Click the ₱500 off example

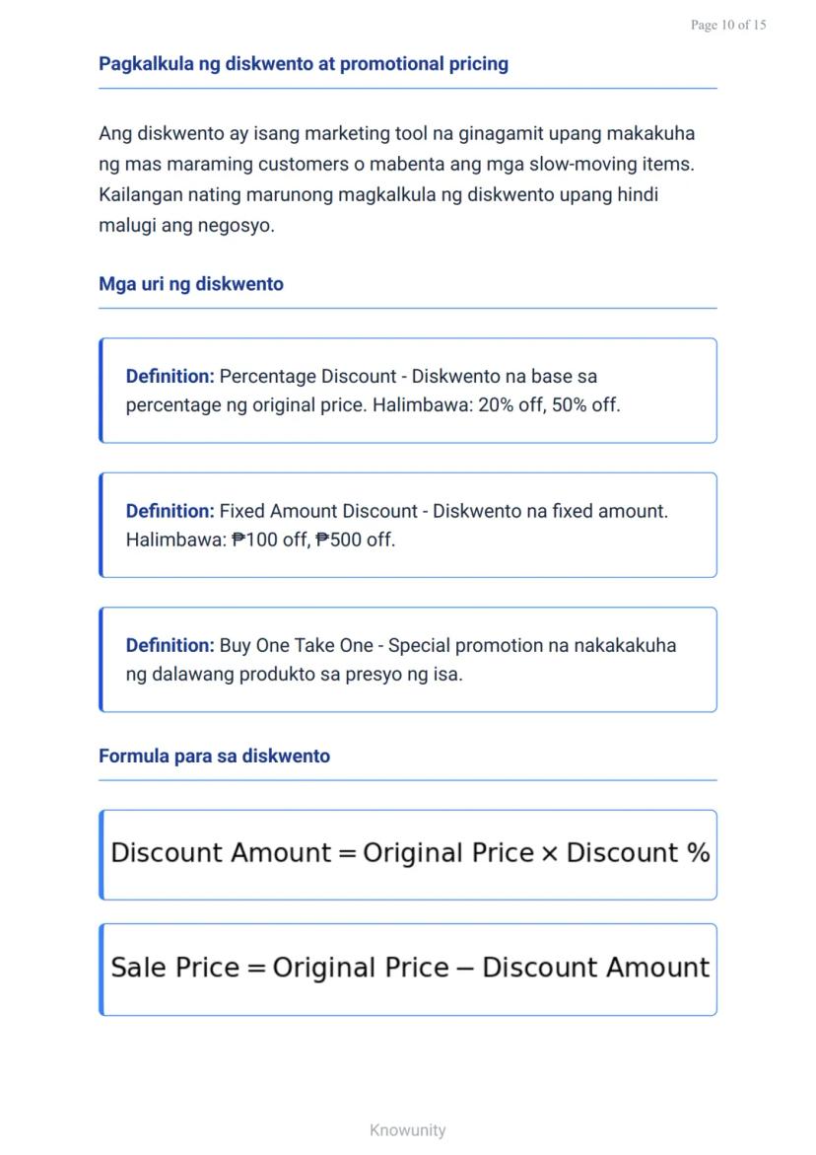pyautogui.click(x=355, y=540)
